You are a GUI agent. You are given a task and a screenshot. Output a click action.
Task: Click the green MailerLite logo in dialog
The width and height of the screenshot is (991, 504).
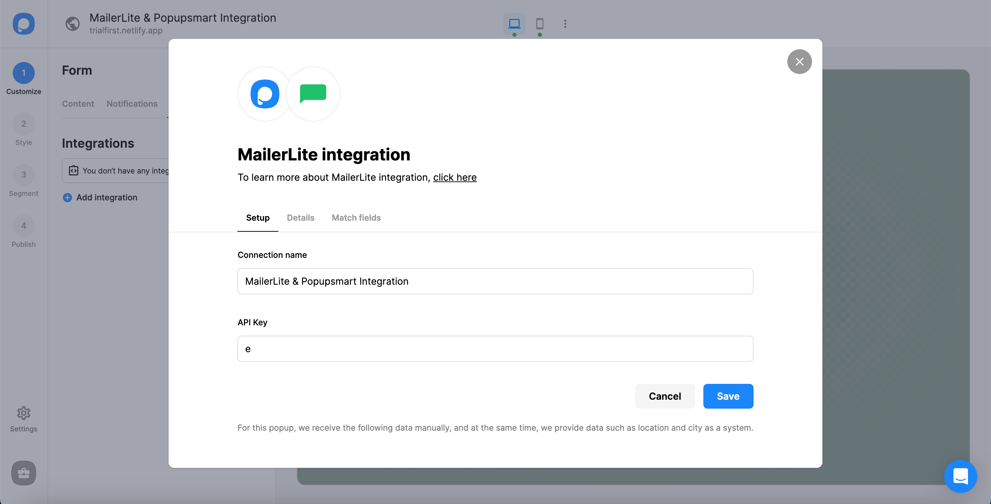[x=313, y=94]
